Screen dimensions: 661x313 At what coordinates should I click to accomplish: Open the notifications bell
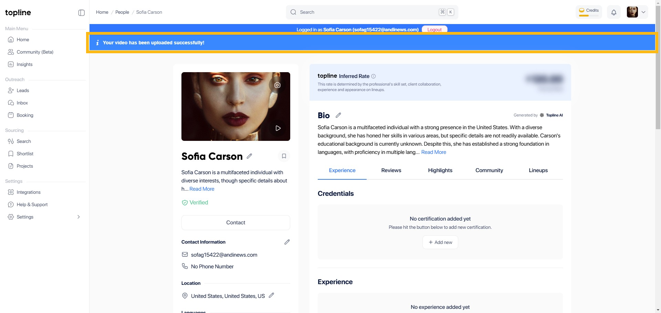[x=613, y=12]
